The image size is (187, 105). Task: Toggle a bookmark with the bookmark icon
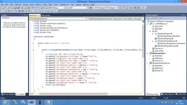33,11
